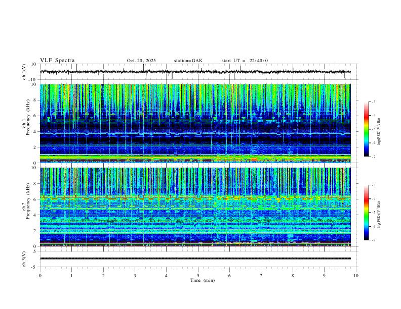Click the log(PSD) label beside ch.2 colorbar
401x309 pixels.
pyautogui.click(x=379, y=215)
